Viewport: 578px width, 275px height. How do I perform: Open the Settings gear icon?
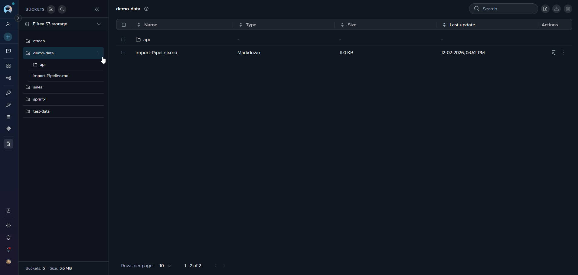tap(8, 225)
